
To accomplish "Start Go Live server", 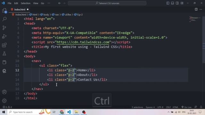I will pos(186,107).
